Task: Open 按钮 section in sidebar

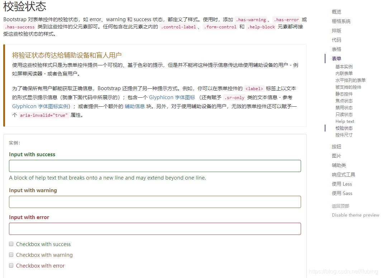Action: (x=337, y=147)
